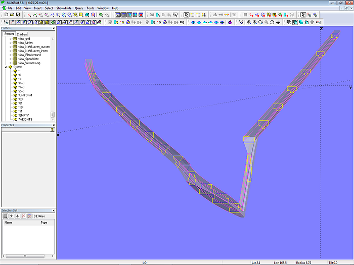
Task: Click the New file icon
Action: tap(6, 15)
